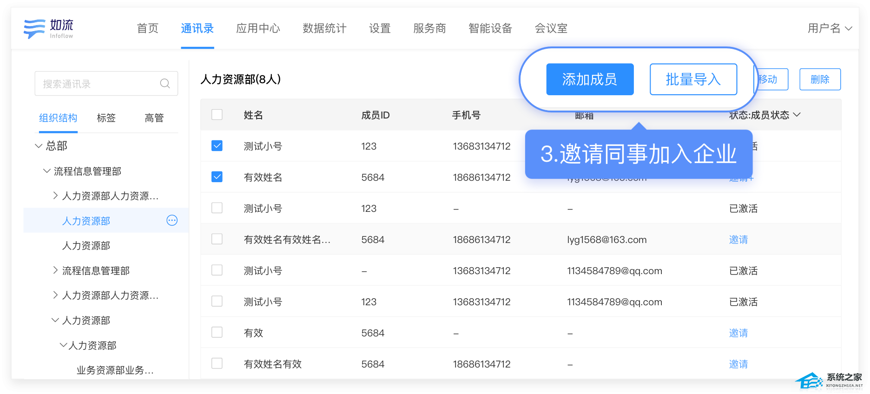
Task: Collapse the 总部 tree node
Action: point(39,146)
